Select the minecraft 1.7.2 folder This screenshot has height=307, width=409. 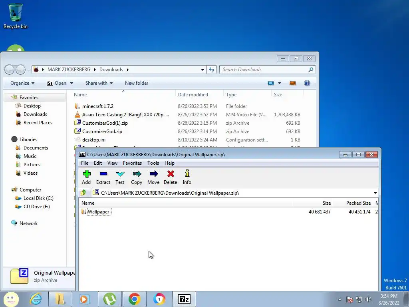point(97,106)
